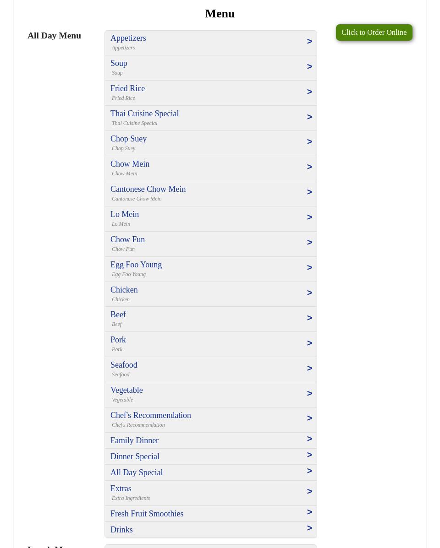The height and width of the screenshot is (548, 440).
Task: Click the Click to Order Online button
Action: [x=374, y=33]
